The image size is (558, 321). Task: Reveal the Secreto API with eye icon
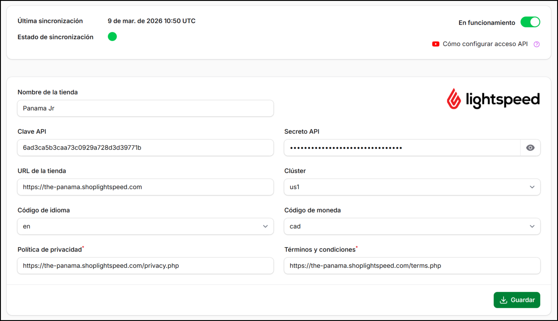pyautogui.click(x=530, y=148)
